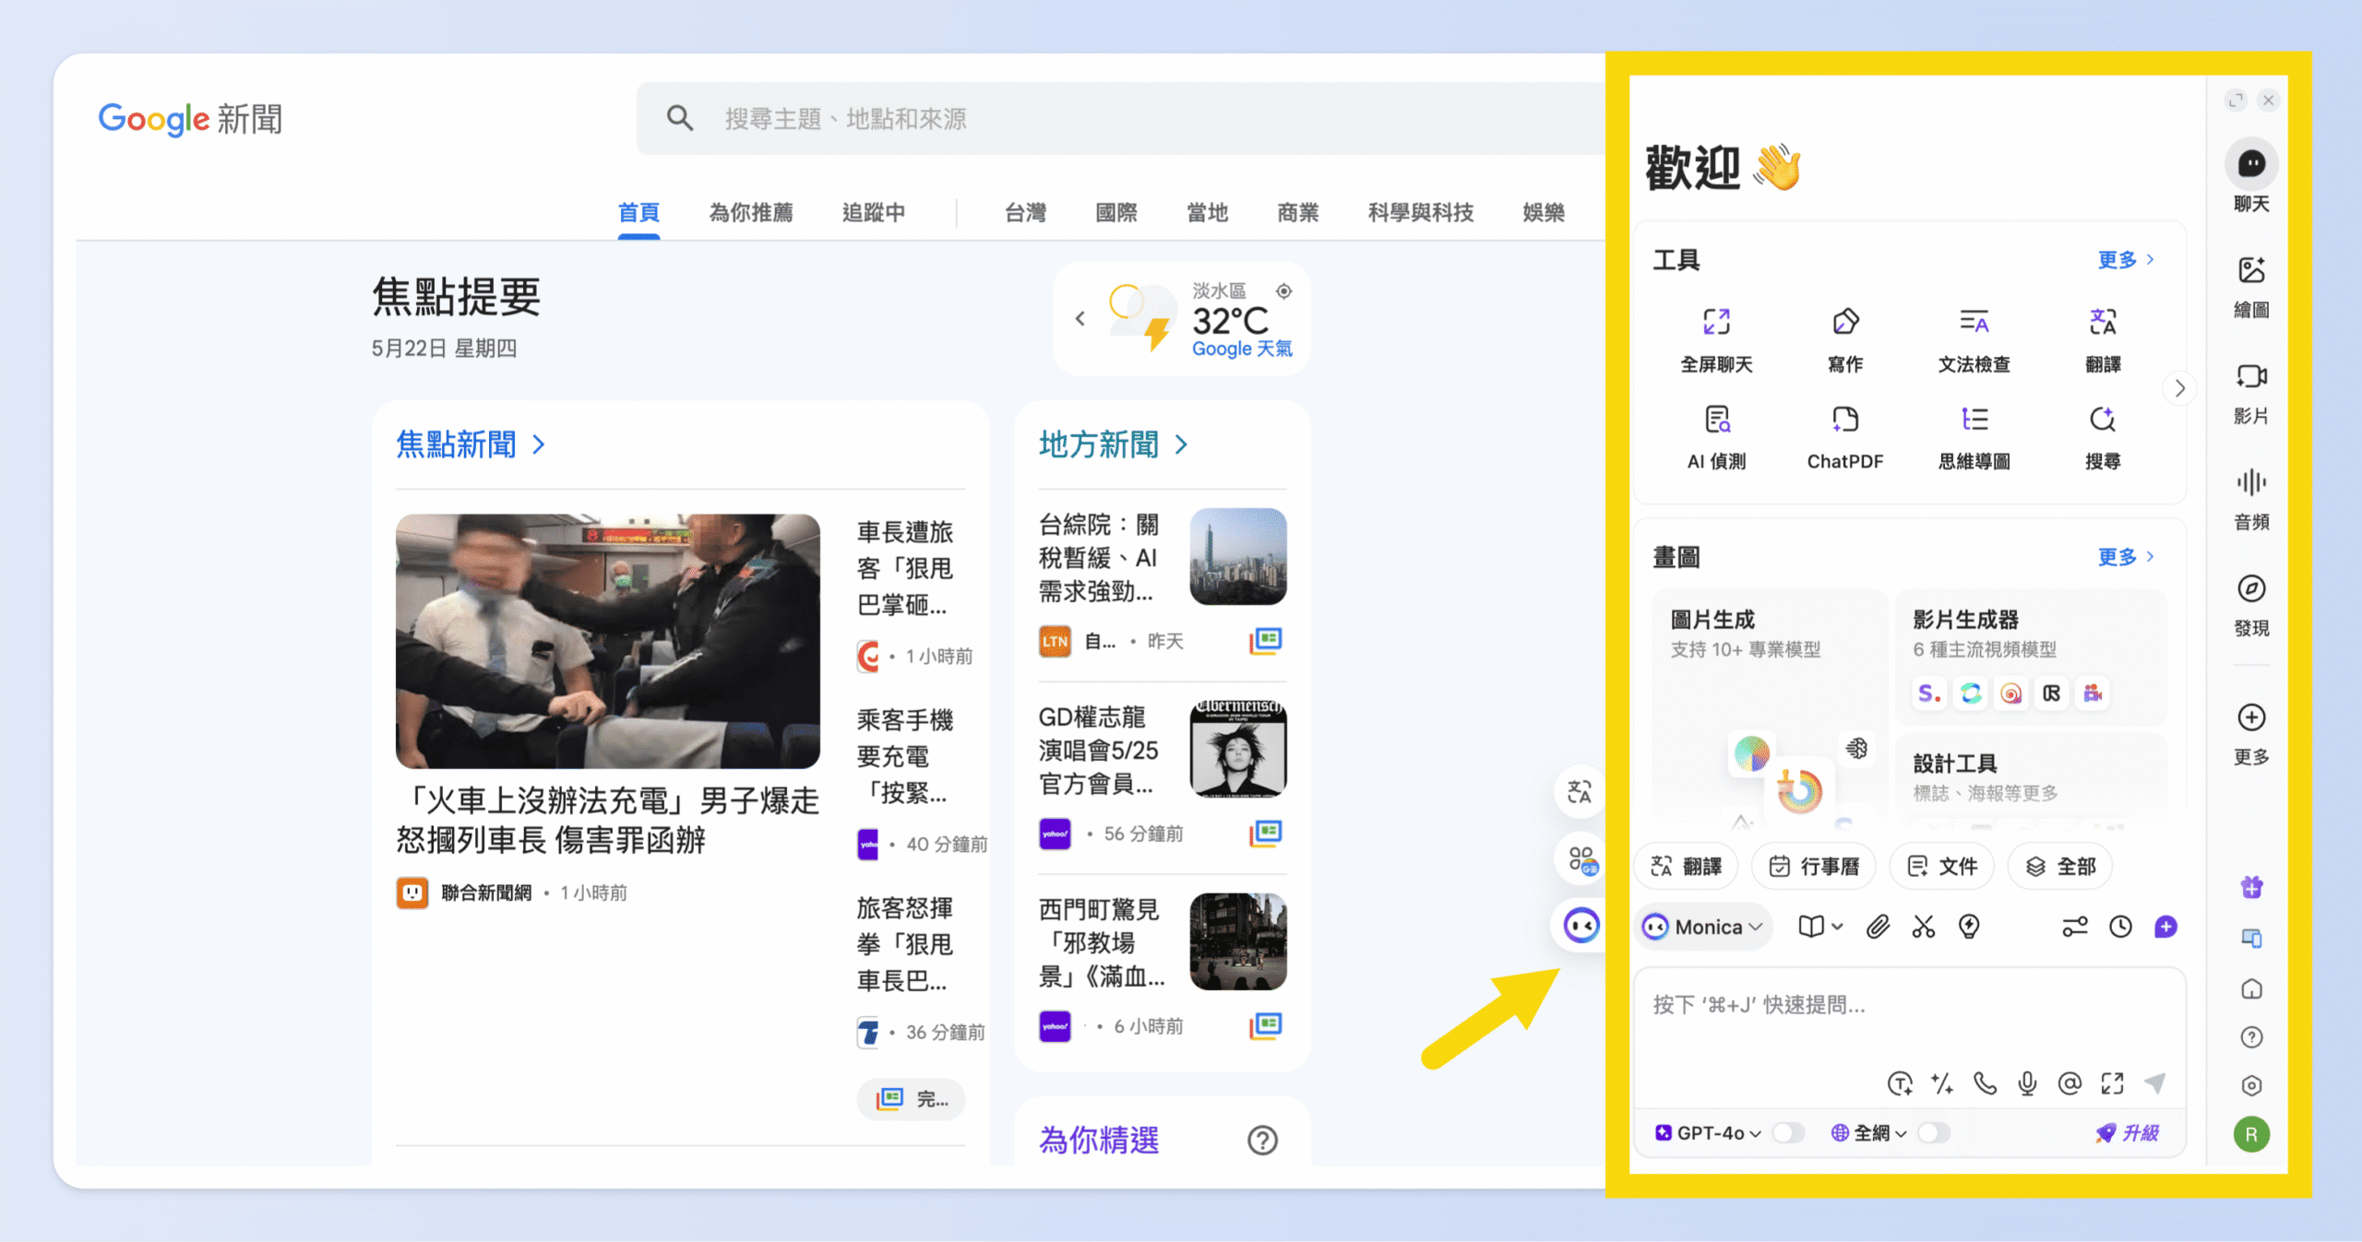Open the 思維導圖 mind map tool

(x=1974, y=437)
